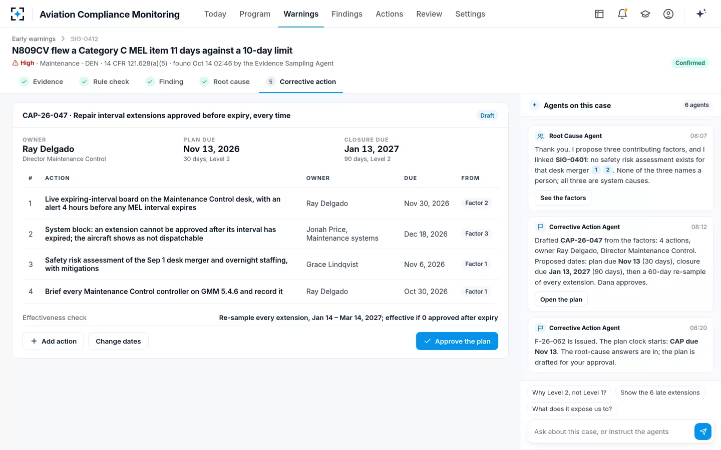Viewport: 721px width, 450px height.
Task: Click citation badge 2 in Root Cause message
Action: pos(607,170)
